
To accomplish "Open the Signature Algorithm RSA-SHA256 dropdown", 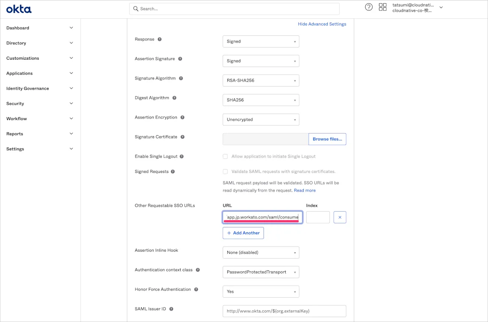I will coord(261,80).
